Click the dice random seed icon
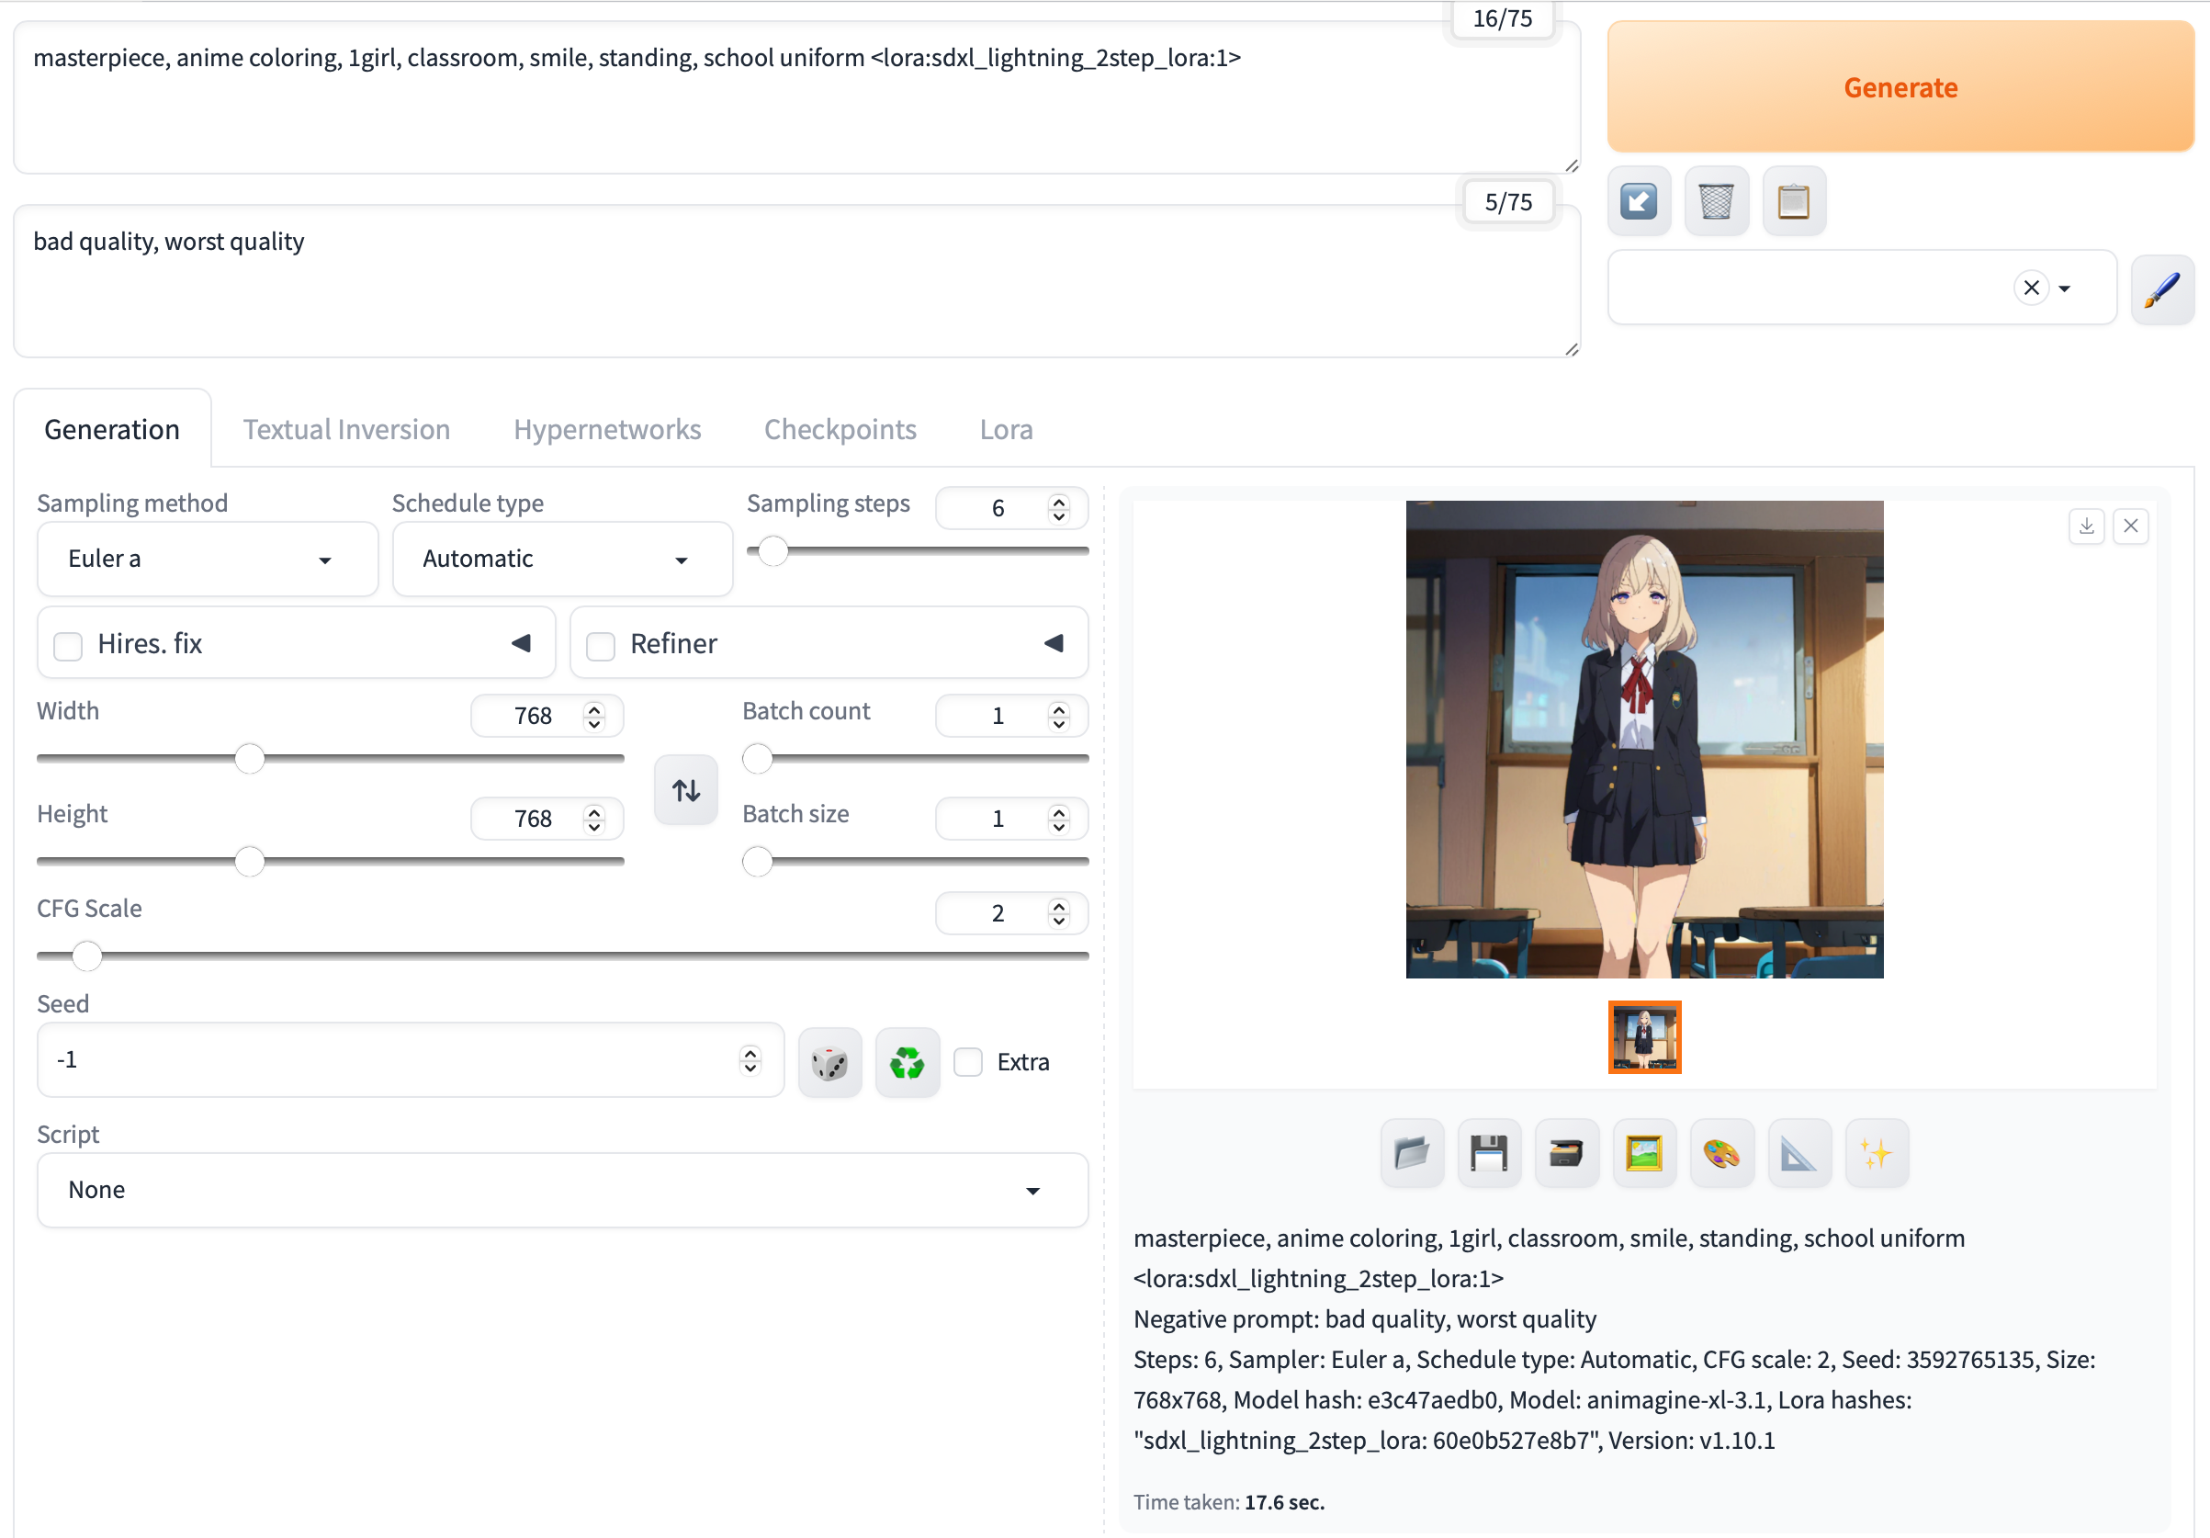The width and height of the screenshot is (2210, 1538). click(829, 1062)
